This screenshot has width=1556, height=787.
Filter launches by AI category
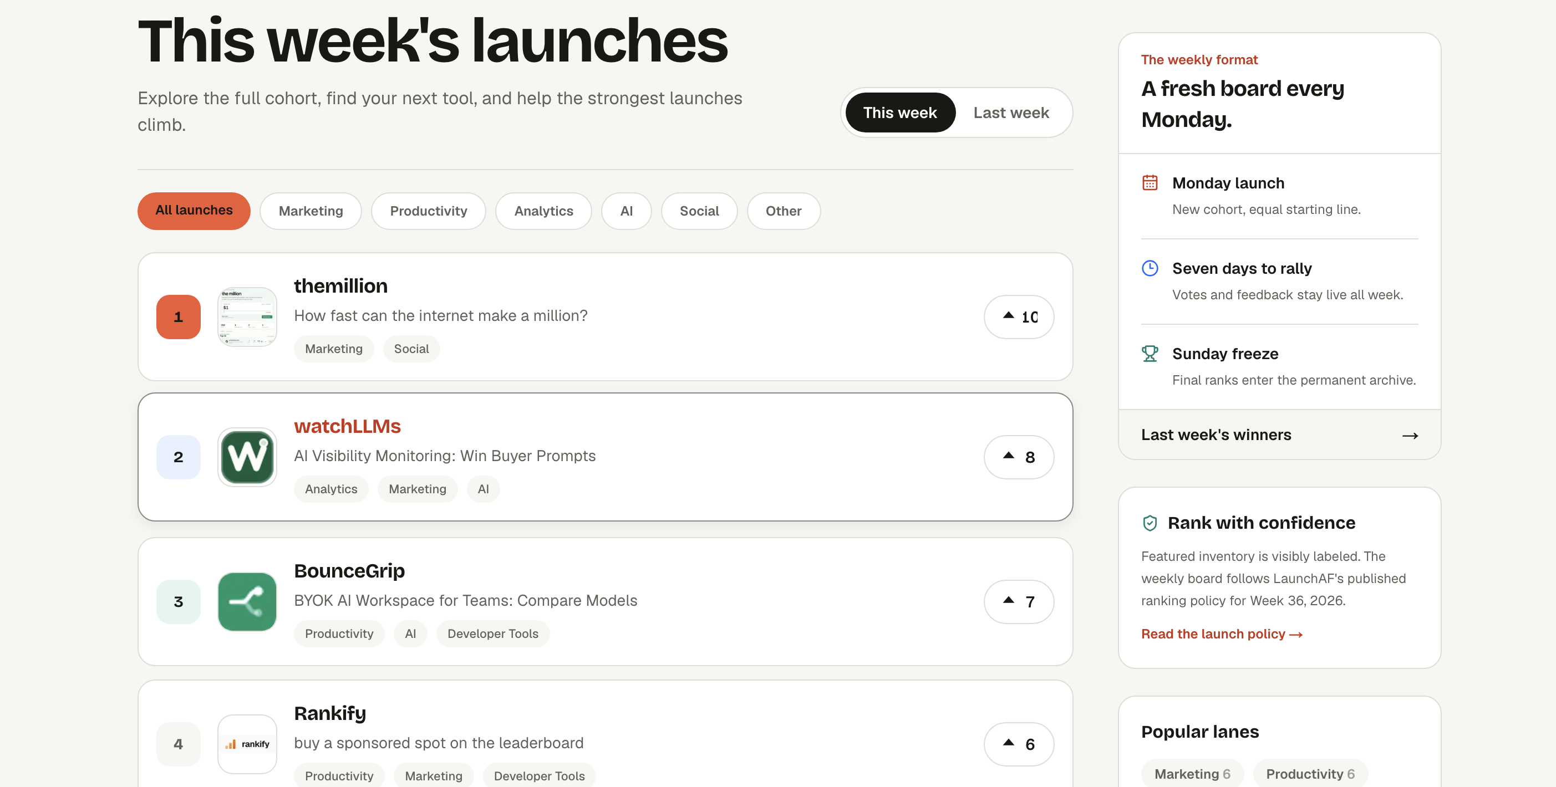(627, 211)
